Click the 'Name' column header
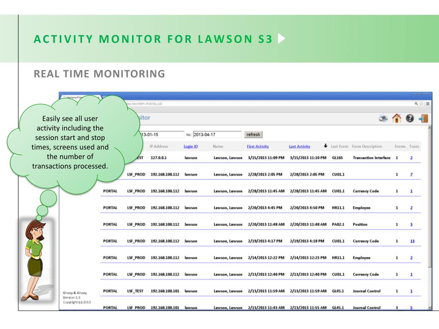The height and width of the screenshot is (329, 439). pos(218,147)
